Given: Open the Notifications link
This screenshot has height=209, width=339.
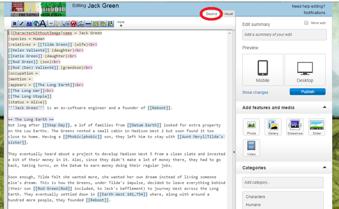Looking at the screenshot, I should pos(314,13).
